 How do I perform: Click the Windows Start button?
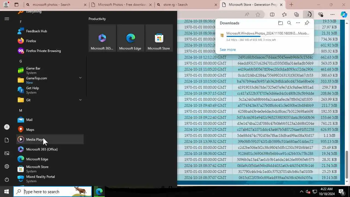(7, 192)
